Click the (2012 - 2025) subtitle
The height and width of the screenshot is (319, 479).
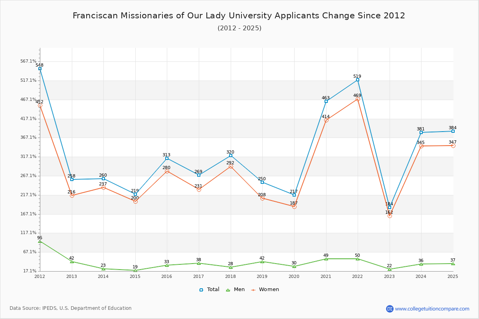pyautogui.click(x=239, y=28)
